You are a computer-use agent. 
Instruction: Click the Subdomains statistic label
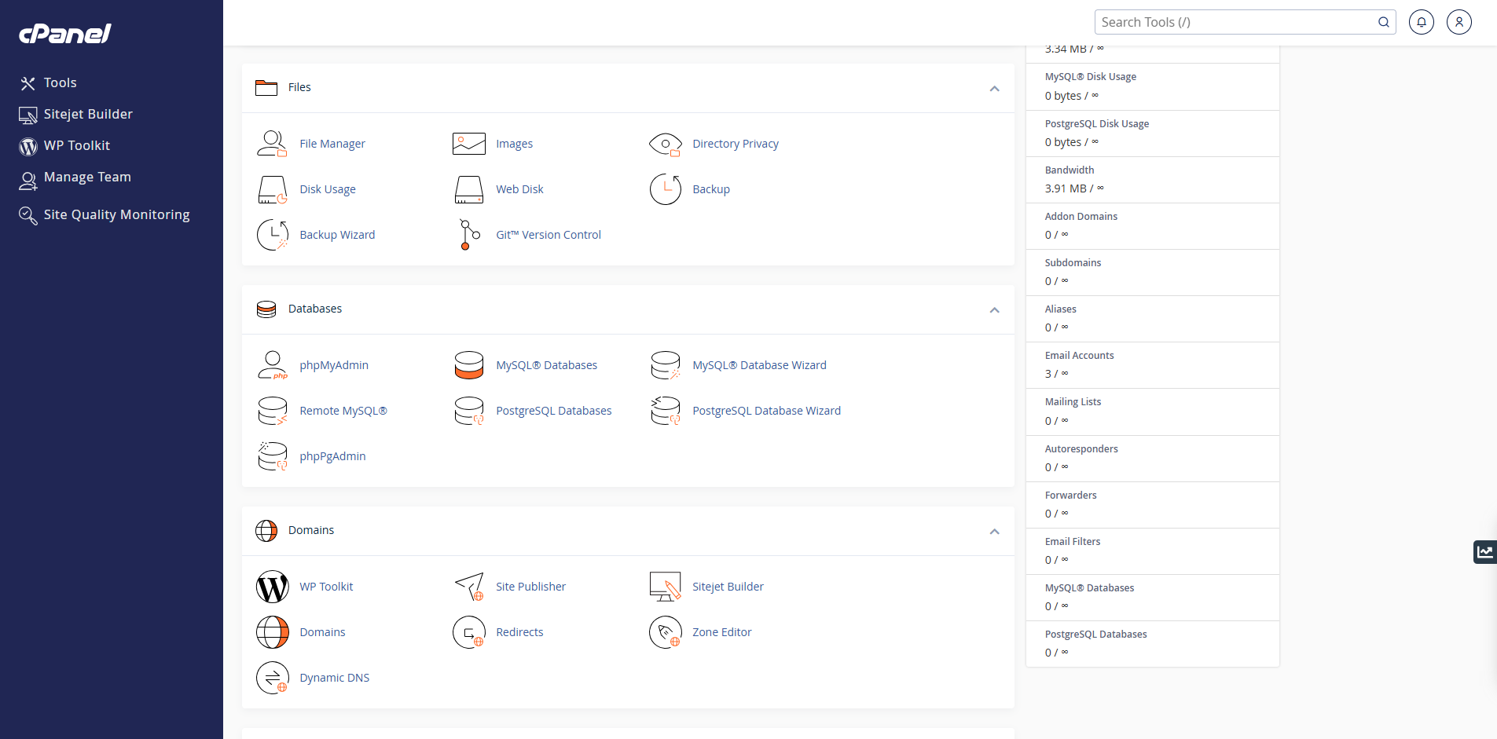(1073, 263)
